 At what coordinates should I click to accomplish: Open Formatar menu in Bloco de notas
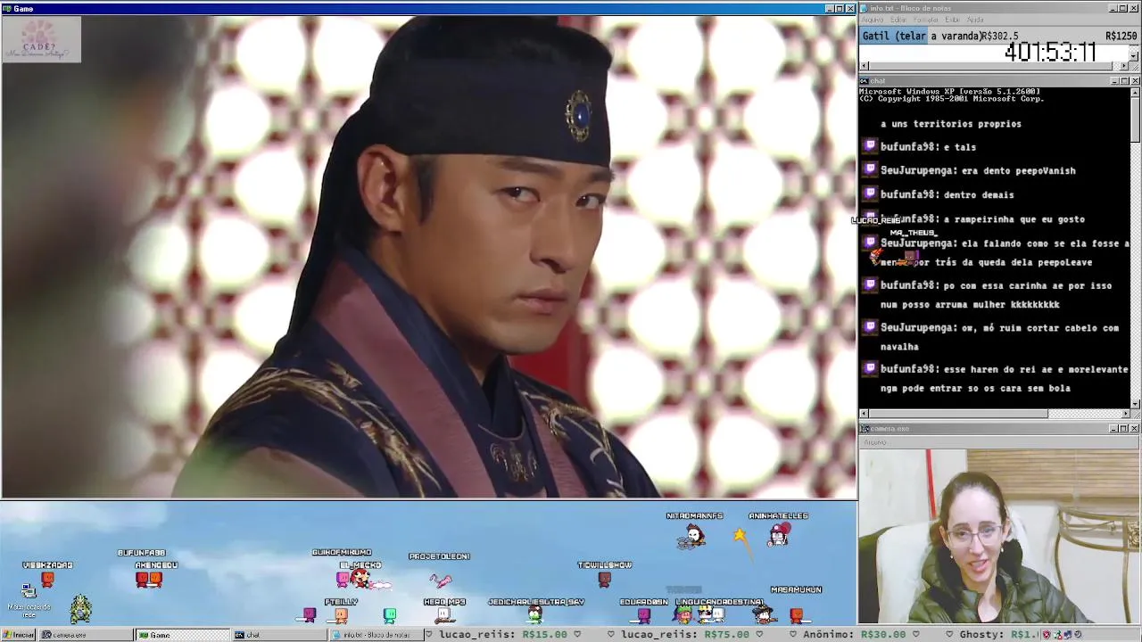click(x=925, y=20)
